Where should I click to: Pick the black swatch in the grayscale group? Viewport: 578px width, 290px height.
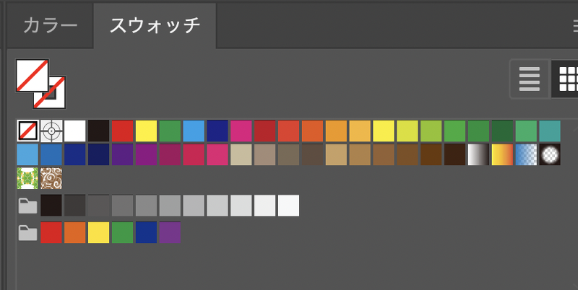point(51,206)
